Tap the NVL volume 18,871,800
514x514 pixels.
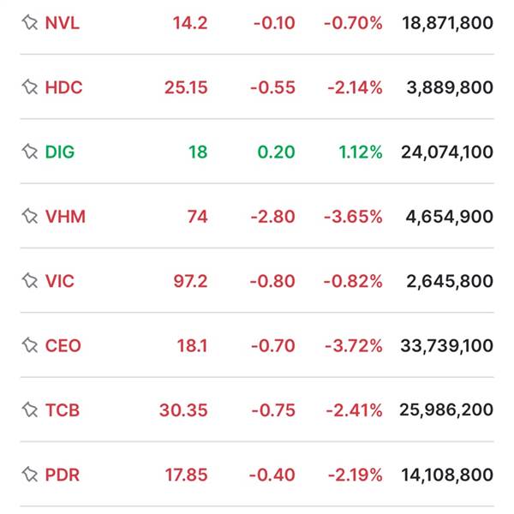447,23
